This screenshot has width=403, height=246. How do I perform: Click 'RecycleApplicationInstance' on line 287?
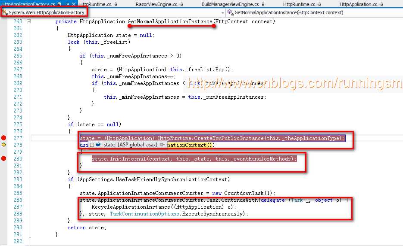131,207
